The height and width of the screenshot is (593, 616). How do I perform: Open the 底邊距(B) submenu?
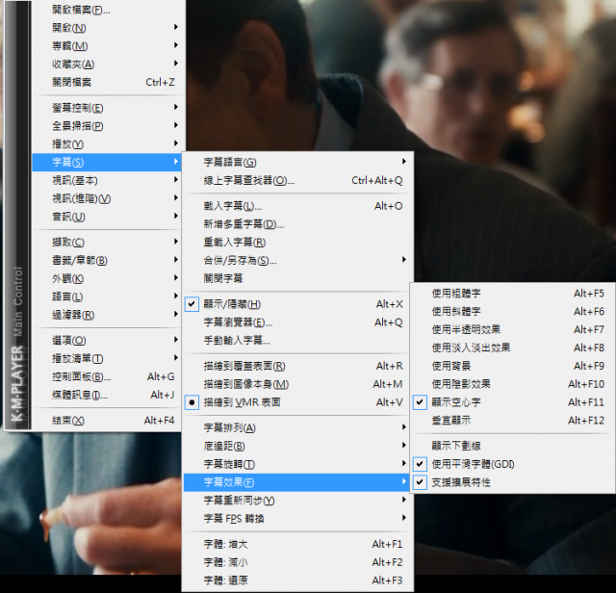(297, 446)
